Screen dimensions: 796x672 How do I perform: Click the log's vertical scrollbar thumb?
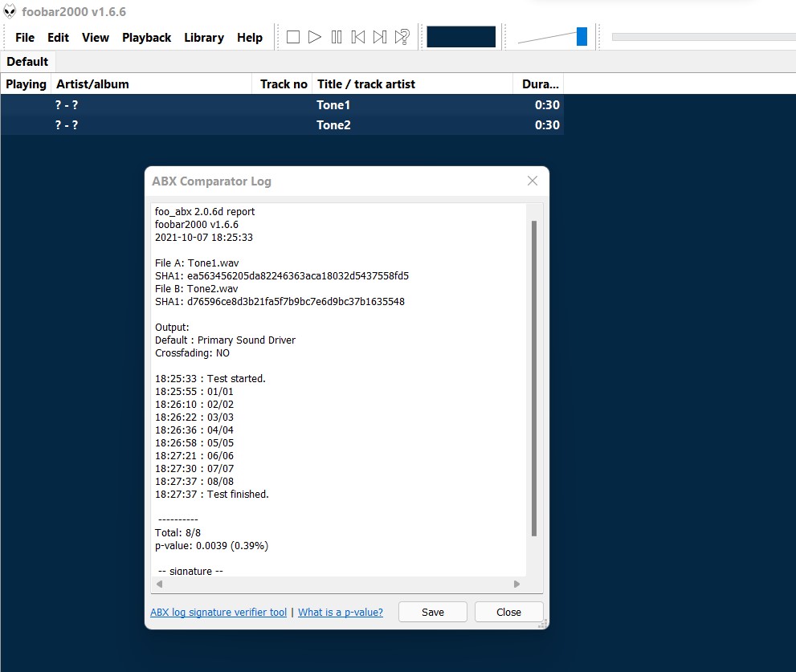point(534,378)
